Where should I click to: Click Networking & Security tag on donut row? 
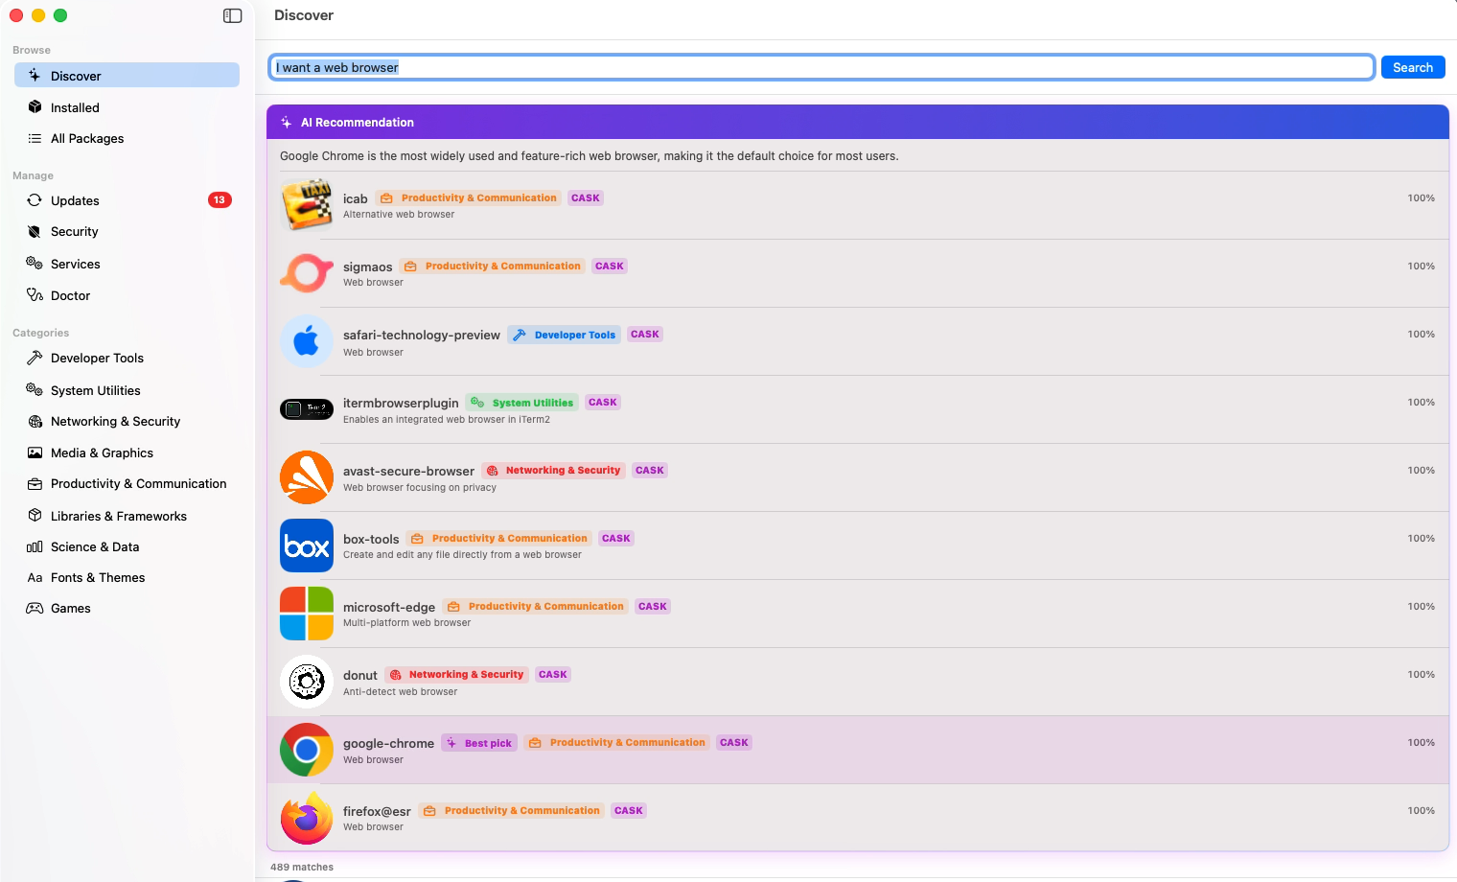pyautogui.click(x=457, y=675)
